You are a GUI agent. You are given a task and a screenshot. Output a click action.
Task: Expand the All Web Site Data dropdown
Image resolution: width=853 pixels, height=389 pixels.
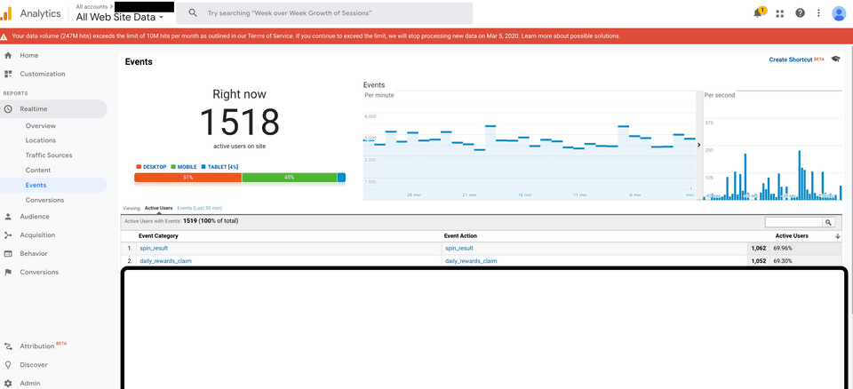click(161, 17)
